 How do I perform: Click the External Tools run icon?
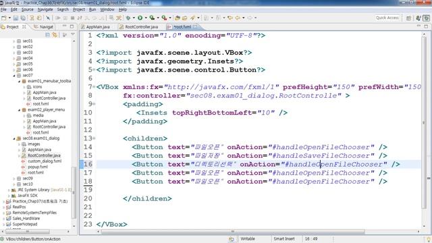point(164,18)
